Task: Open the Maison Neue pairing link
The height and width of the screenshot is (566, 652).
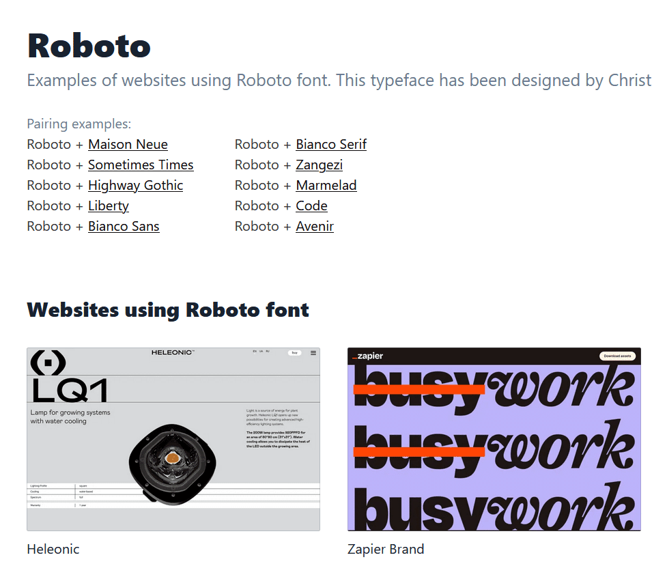Action: click(128, 144)
